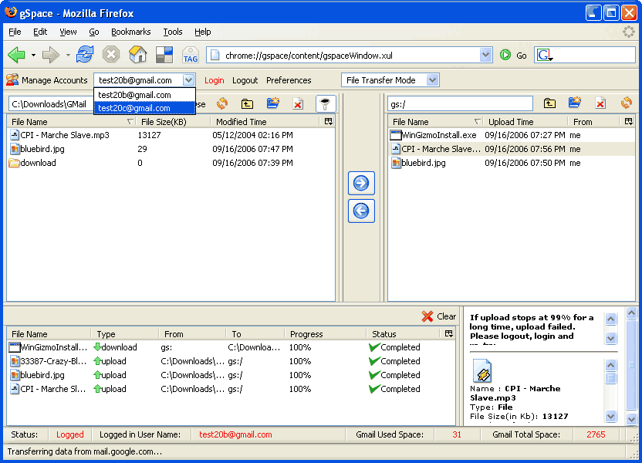
Task: Open column picker for local file list
Action: tap(329, 122)
